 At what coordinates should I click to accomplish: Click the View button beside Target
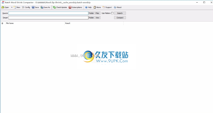[97, 18]
